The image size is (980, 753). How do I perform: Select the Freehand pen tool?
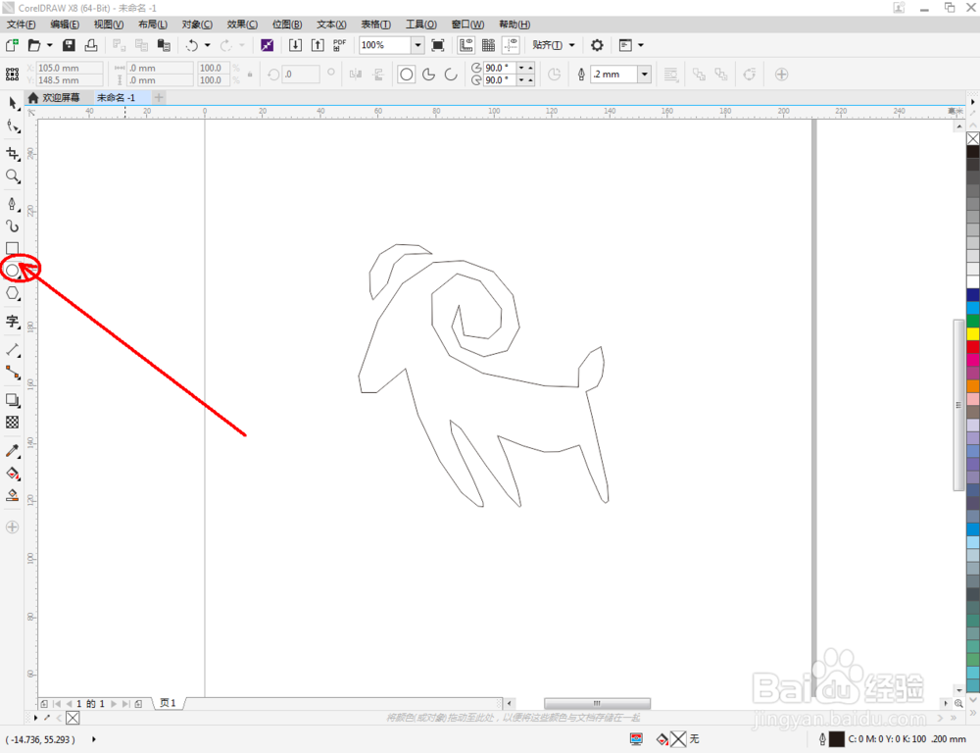click(13, 204)
